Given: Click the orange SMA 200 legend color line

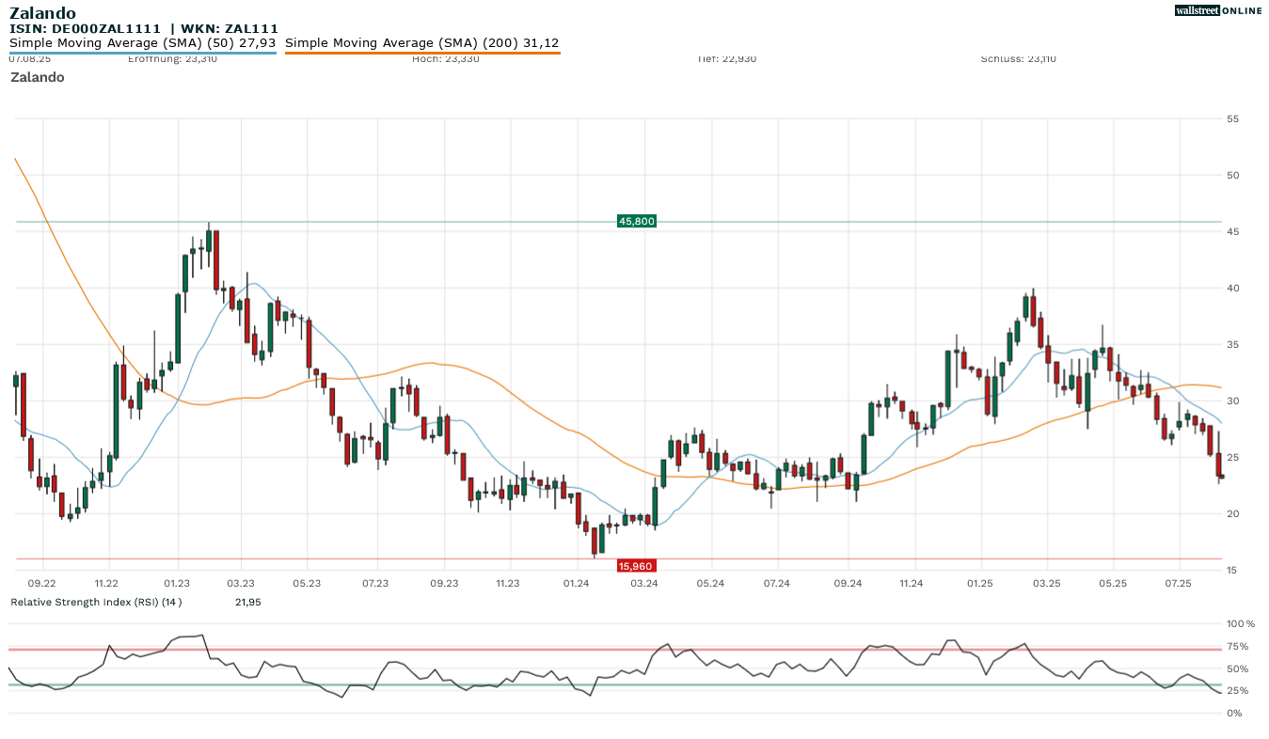Looking at the screenshot, I should click(x=422, y=53).
